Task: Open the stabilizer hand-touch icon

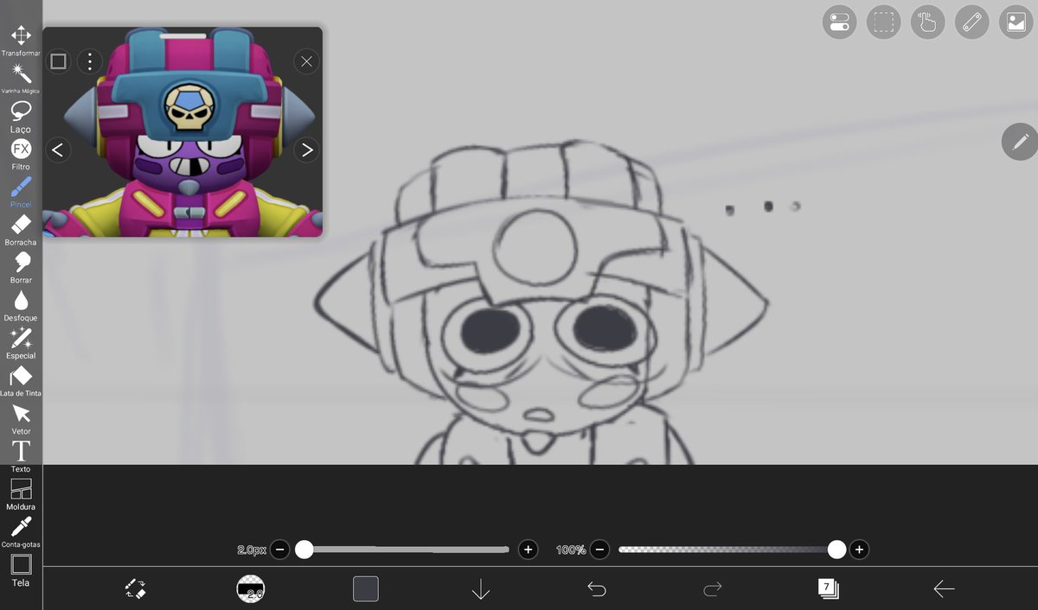Action: tap(928, 22)
